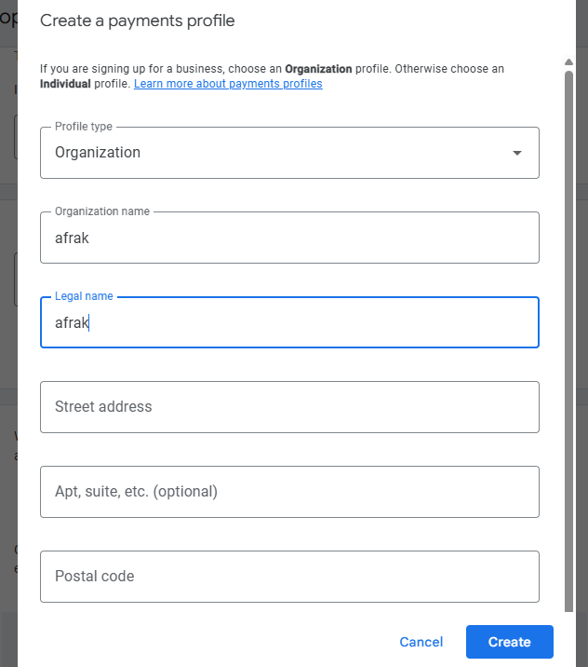Click the "Create a payments profile" heading
588x667 pixels.
138,20
